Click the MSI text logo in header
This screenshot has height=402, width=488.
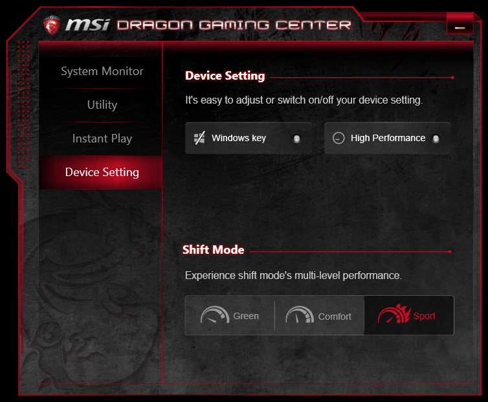click(87, 25)
